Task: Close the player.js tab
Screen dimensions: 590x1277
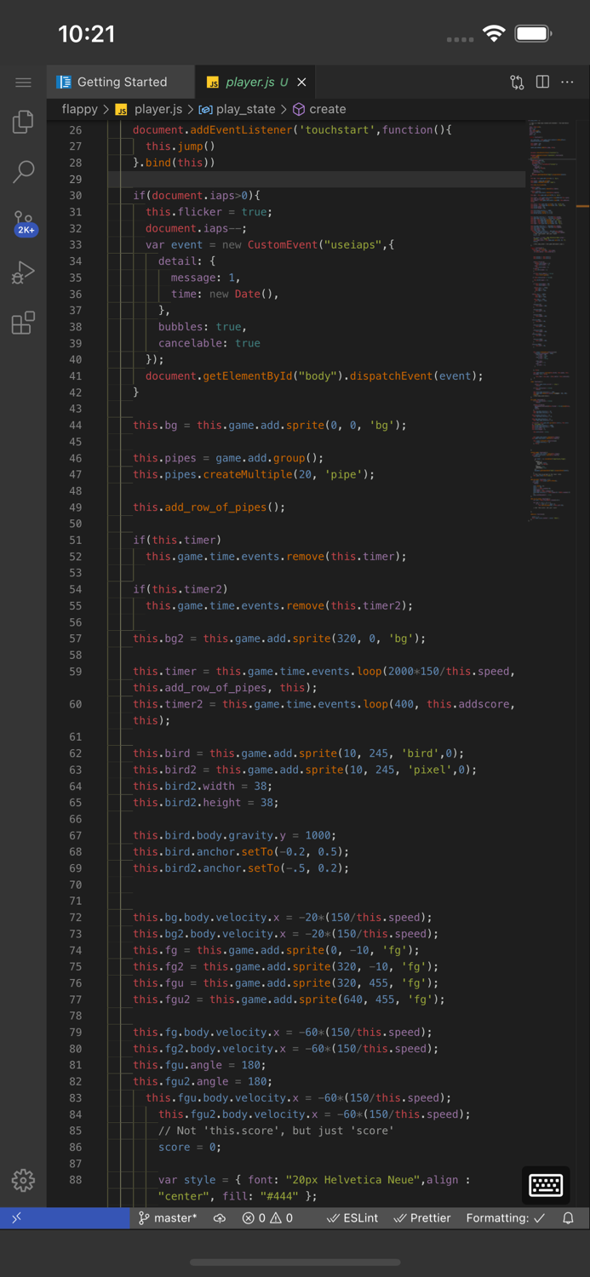Action: 301,83
